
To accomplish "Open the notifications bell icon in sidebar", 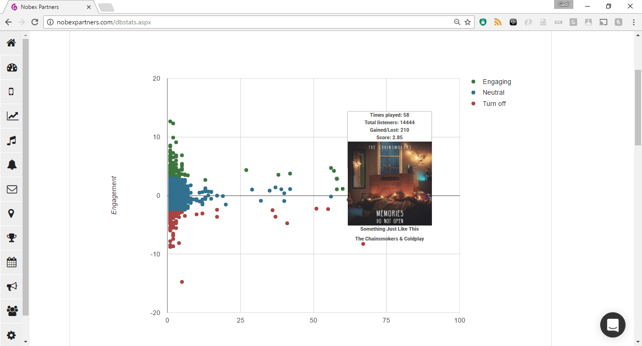I will [x=11, y=165].
